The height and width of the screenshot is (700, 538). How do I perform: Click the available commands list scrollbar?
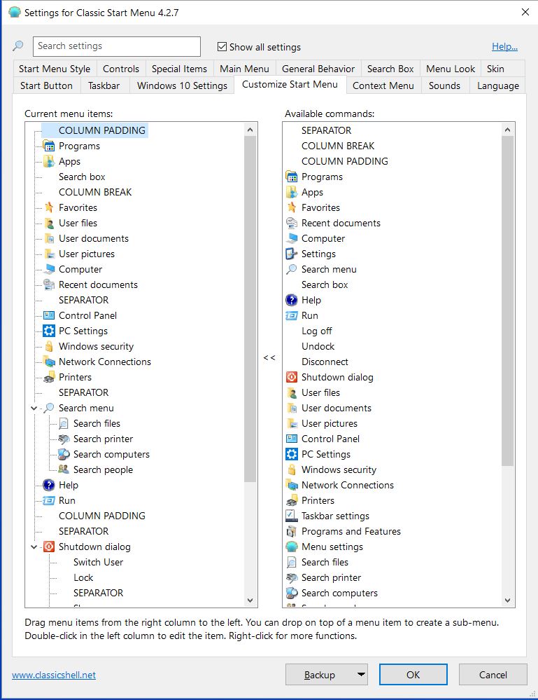pyautogui.click(x=508, y=301)
